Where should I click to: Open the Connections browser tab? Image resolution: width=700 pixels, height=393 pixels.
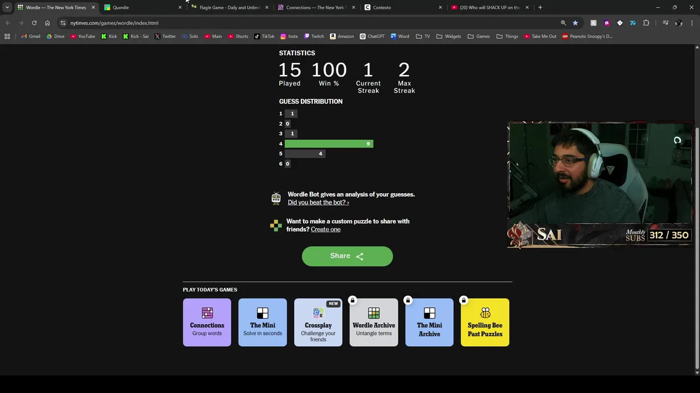point(316,7)
